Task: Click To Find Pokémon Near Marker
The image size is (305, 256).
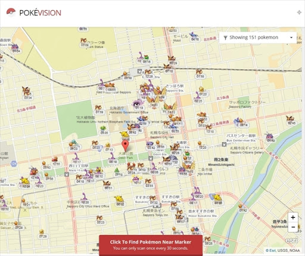Action: [x=151, y=245]
